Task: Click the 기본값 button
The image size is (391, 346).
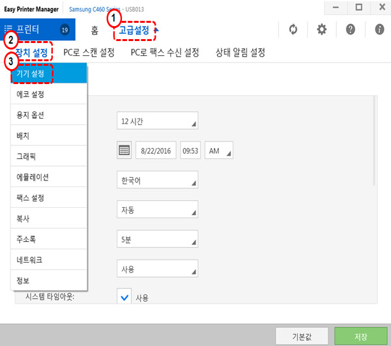Action: pyautogui.click(x=302, y=336)
